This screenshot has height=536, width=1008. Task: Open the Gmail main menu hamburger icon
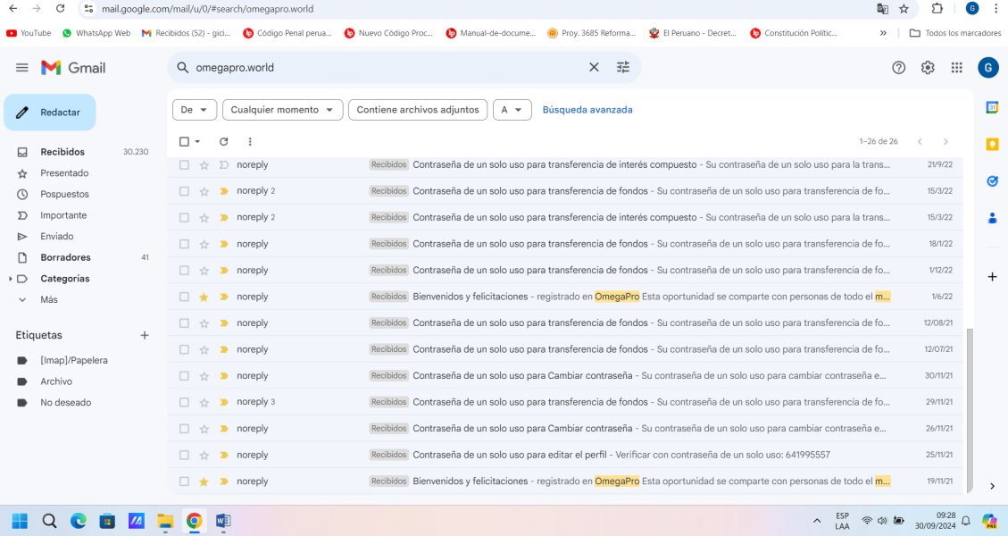coord(21,68)
